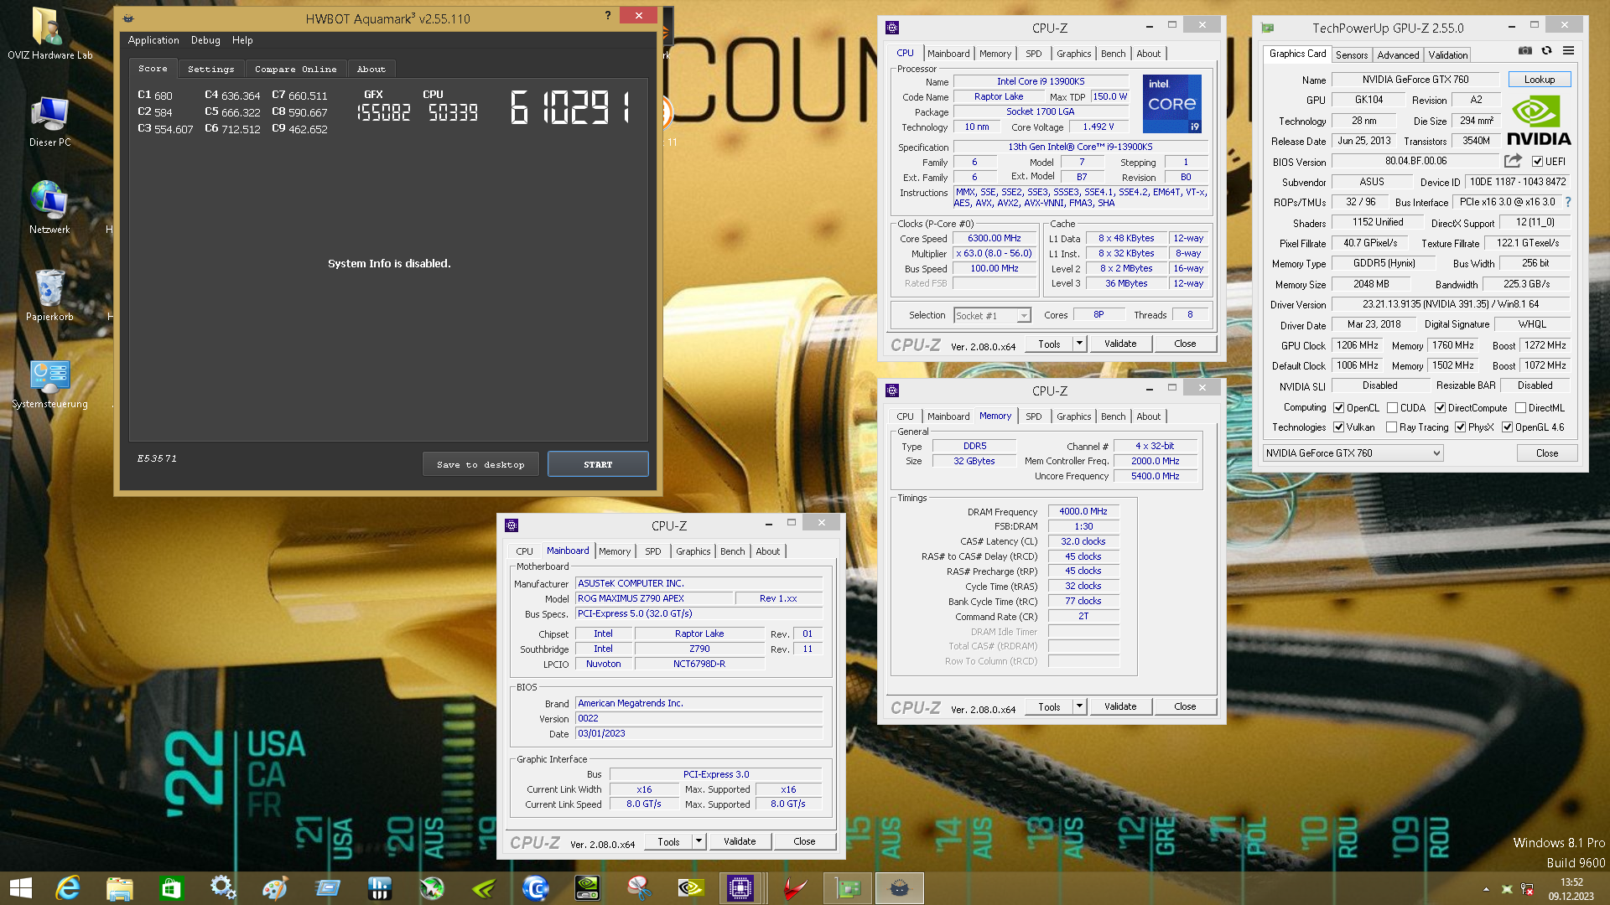This screenshot has height=905, width=1610.
Task: Click the GPU-Z refresh icon
Action: (1547, 51)
